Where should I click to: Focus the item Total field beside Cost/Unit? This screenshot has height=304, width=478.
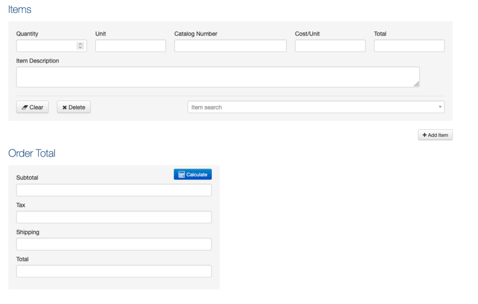pos(409,46)
